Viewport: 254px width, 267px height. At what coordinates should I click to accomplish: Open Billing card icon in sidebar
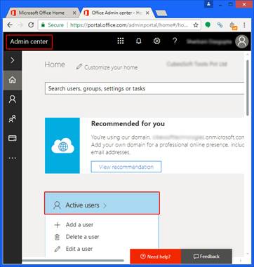click(13, 138)
